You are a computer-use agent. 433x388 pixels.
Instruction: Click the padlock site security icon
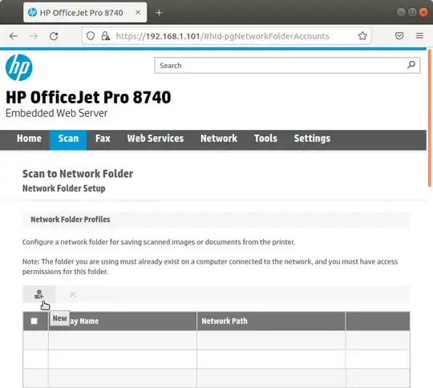[x=105, y=36]
